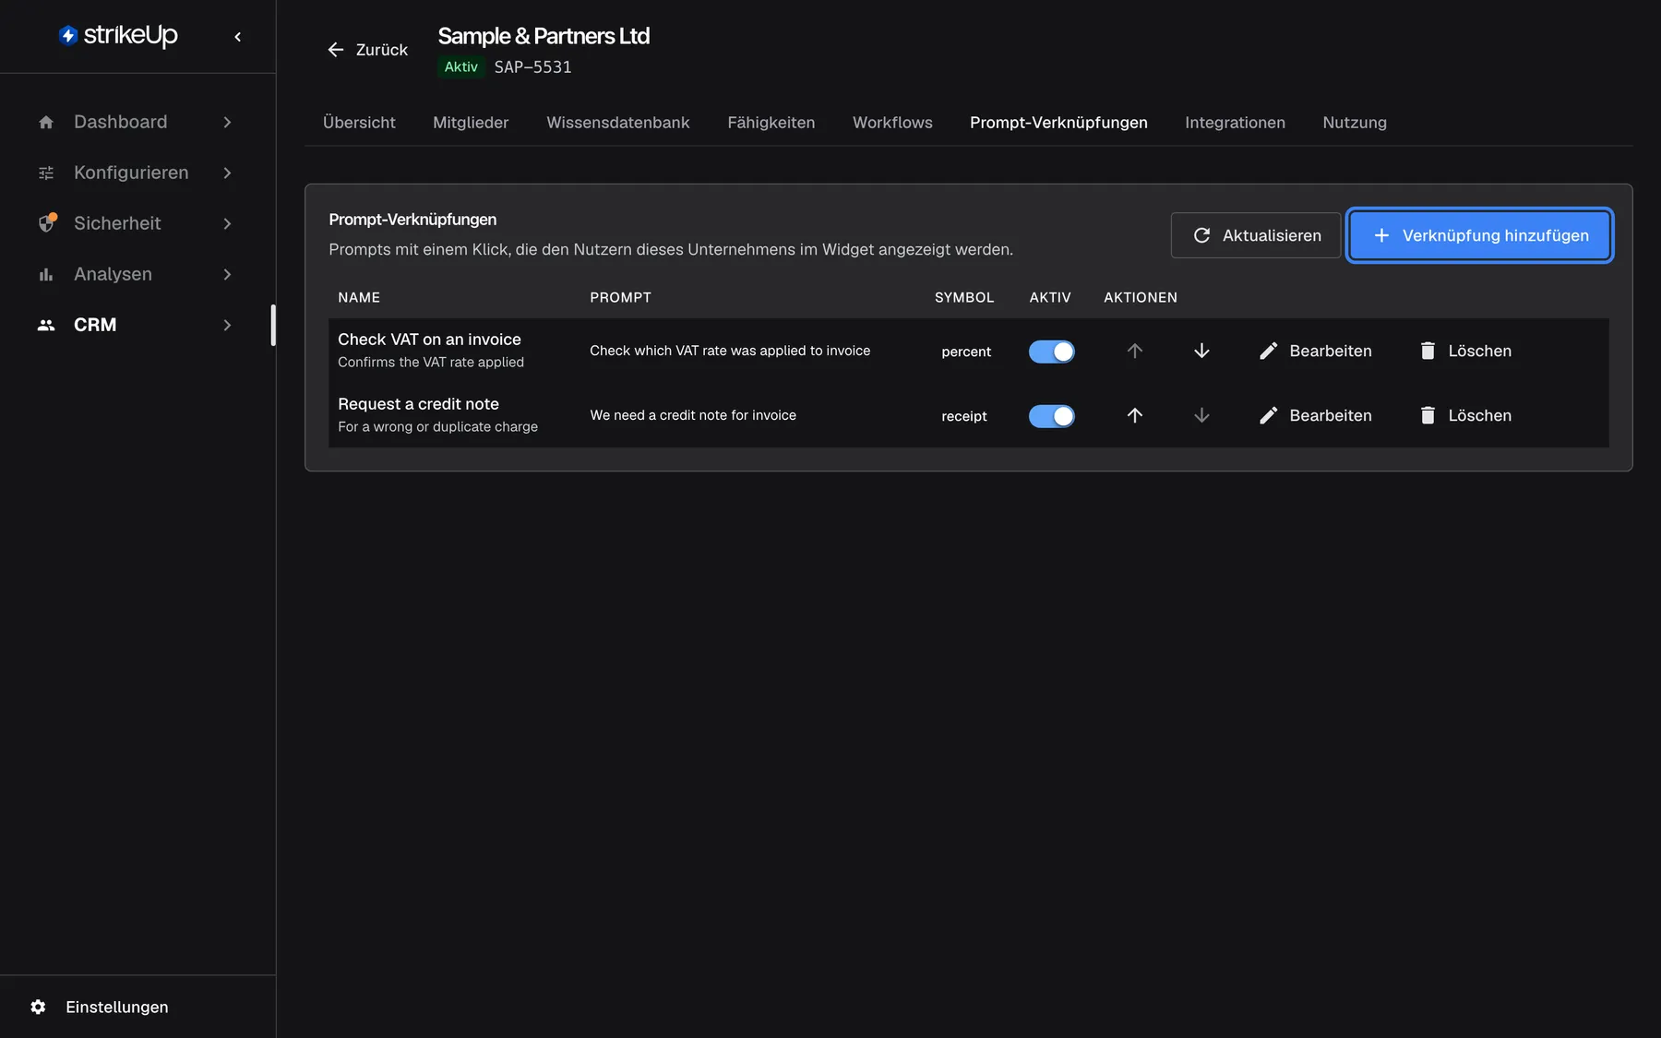Click the pencil icon for 'Request a credit note'
Viewport: 1661px width, 1038px height.
1269,415
